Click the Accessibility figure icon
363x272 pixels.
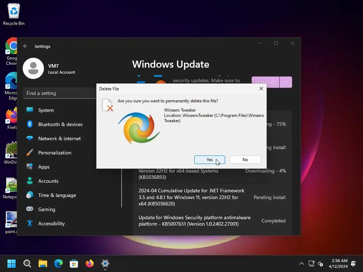pyautogui.click(x=30, y=223)
